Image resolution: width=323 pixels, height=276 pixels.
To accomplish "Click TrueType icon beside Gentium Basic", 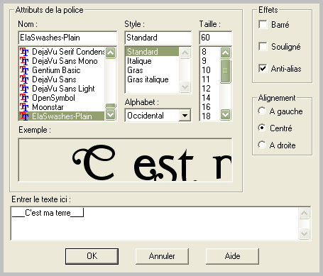I will click(24, 70).
